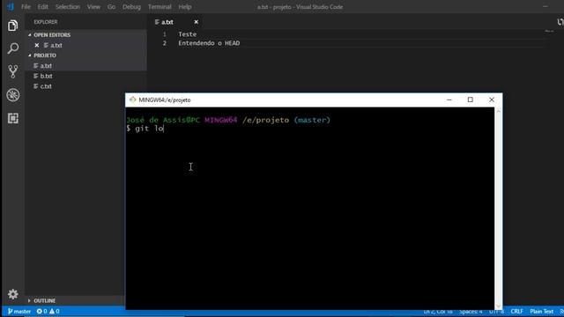Open the Go menu

click(x=112, y=7)
